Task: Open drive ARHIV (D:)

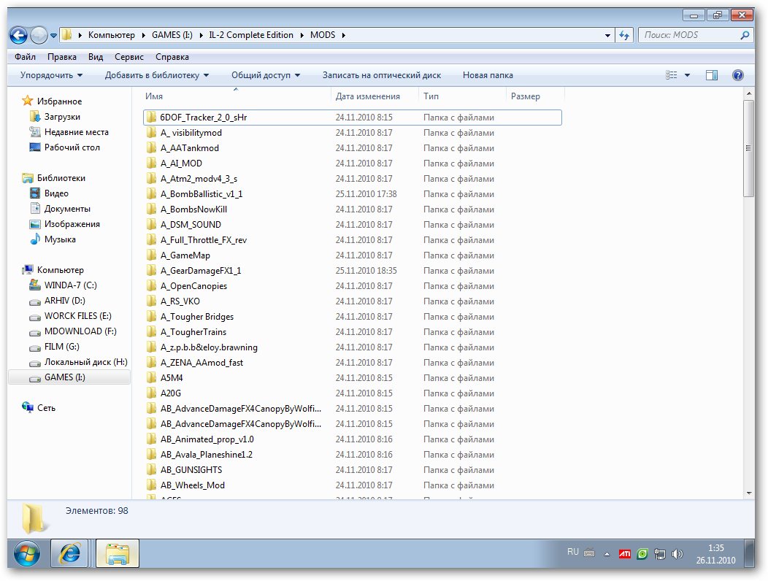Action: (65, 300)
